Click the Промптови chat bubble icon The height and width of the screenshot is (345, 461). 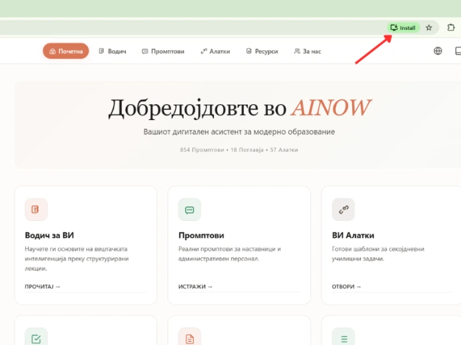pos(190,210)
